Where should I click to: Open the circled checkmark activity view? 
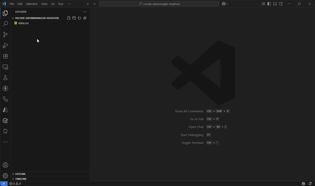5,120
